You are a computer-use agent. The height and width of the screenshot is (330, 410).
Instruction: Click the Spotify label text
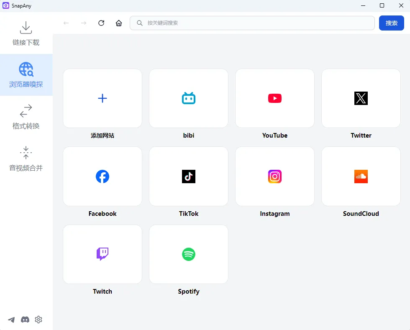point(189,292)
